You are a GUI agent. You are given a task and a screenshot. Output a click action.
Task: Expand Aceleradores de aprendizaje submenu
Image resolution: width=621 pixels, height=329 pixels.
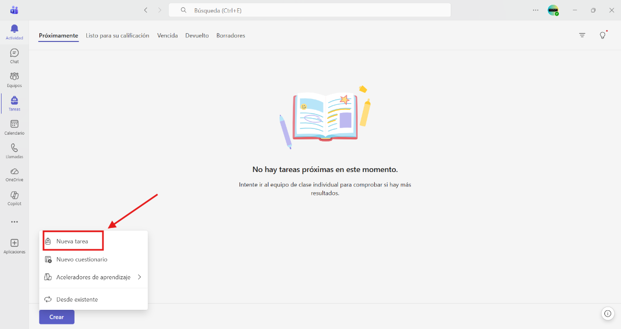coord(94,277)
